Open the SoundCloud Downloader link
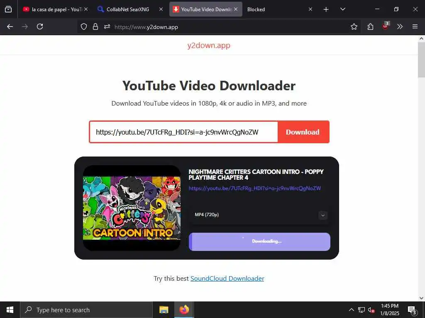 click(227, 279)
